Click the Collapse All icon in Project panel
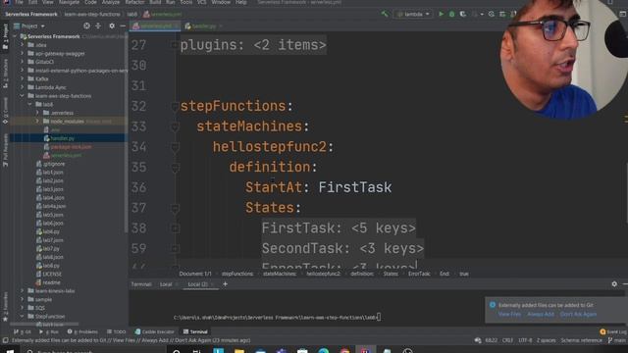Viewport: 628px width, 353px height. point(98,26)
